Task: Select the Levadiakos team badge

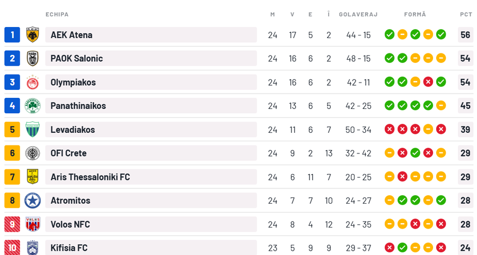Action: pos(32,130)
